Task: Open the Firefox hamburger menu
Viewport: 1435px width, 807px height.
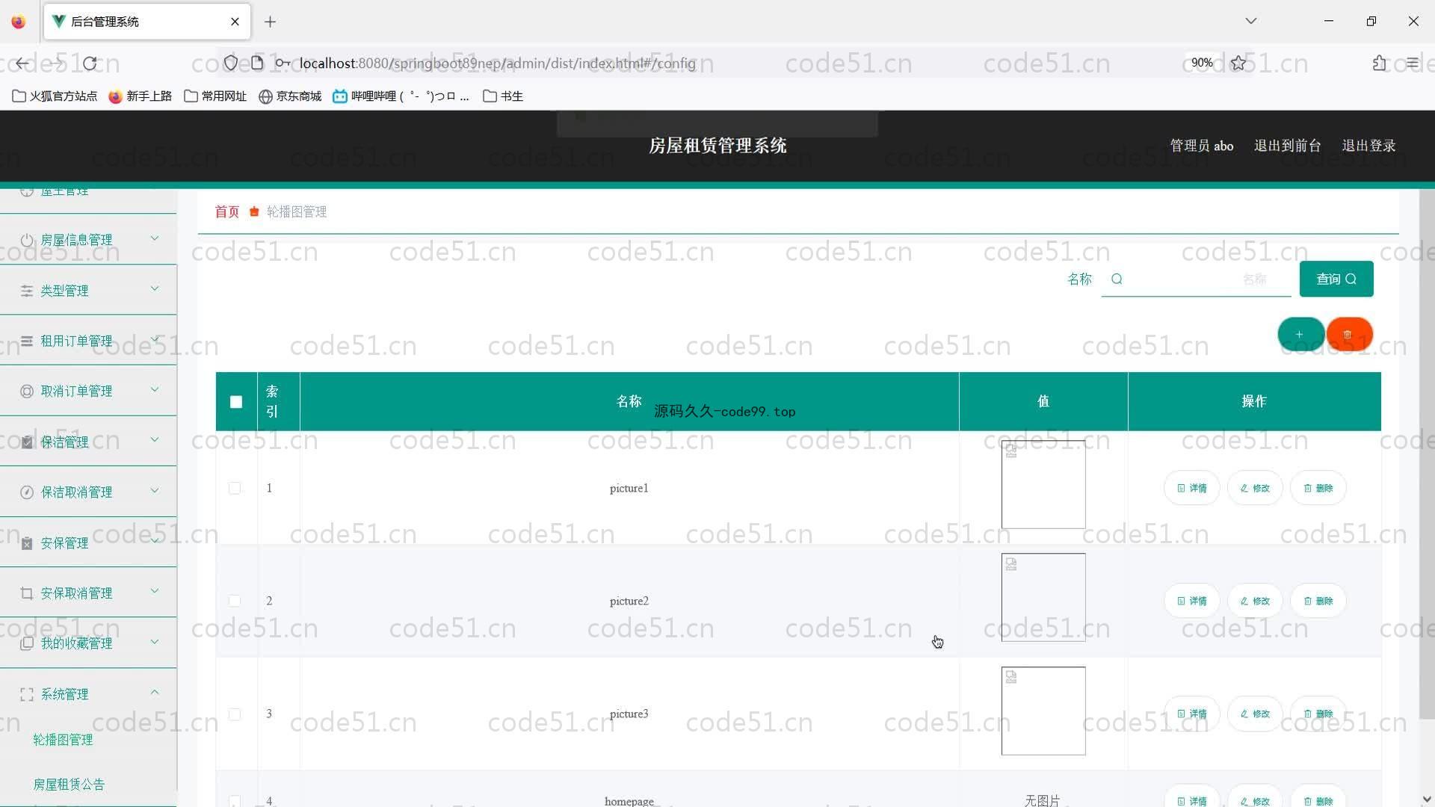Action: pyautogui.click(x=1412, y=64)
